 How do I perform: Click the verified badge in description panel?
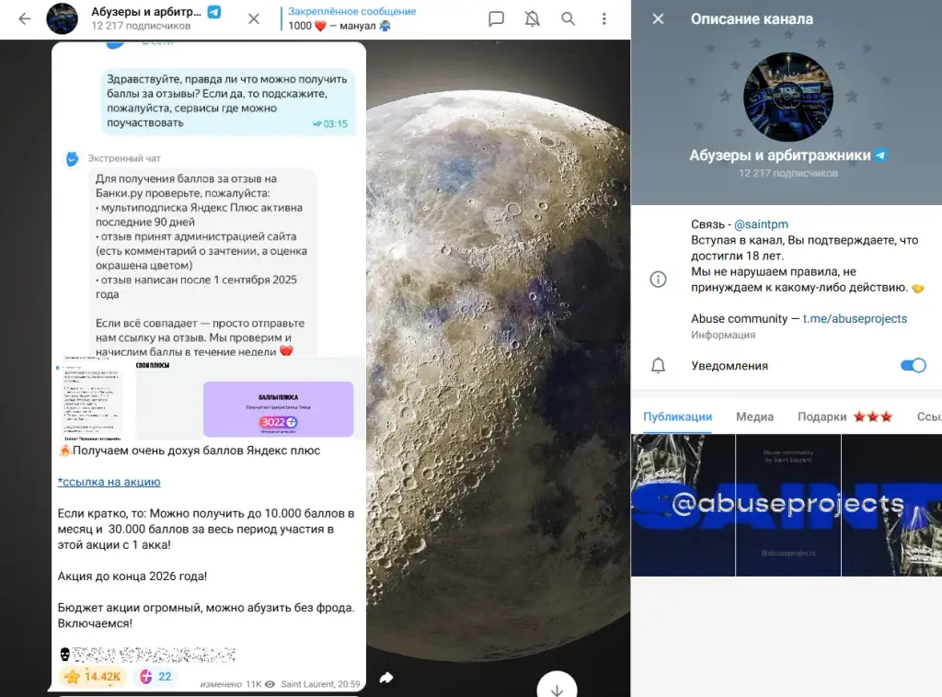click(x=880, y=155)
